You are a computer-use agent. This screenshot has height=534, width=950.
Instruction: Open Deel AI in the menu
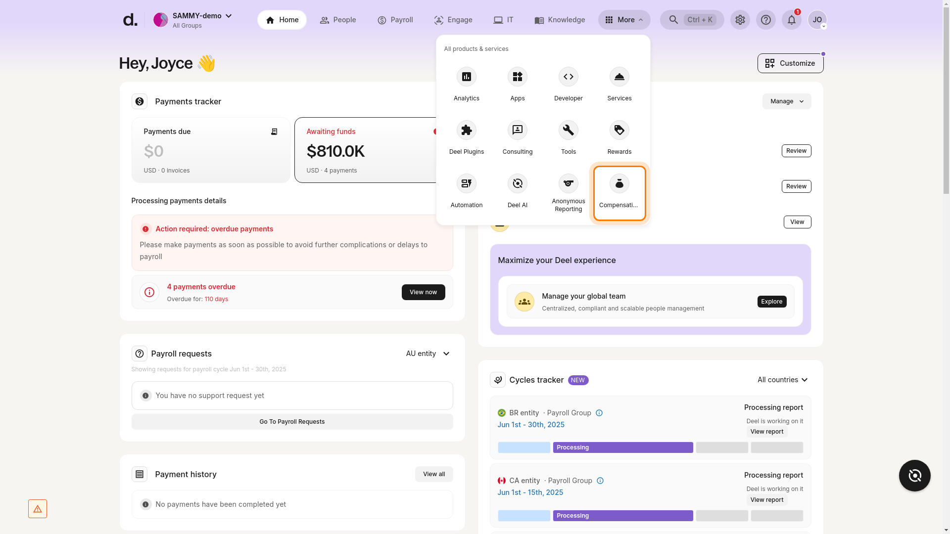click(x=517, y=191)
